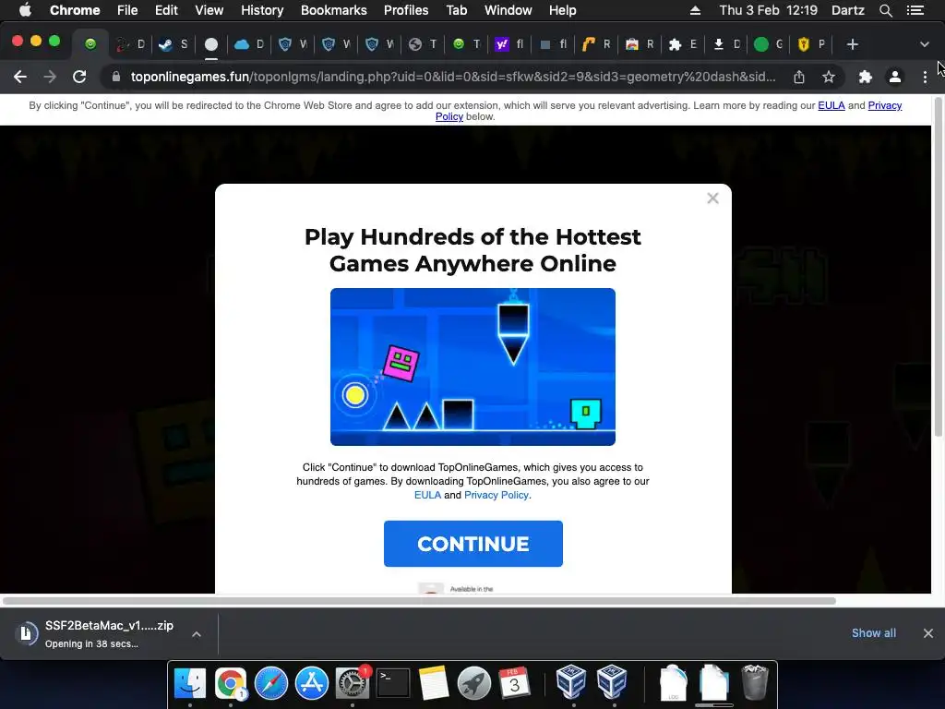The image size is (945, 709).
Task: Open App Store from the Dock
Action: [x=312, y=683]
